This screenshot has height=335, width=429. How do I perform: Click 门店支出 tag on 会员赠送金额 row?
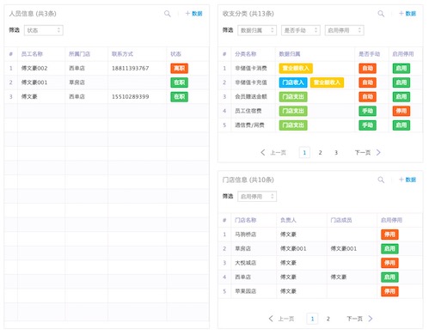(x=293, y=97)
